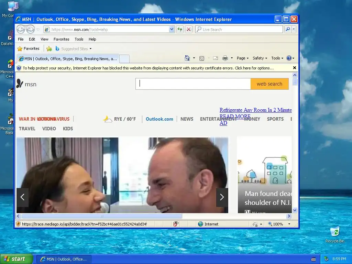The image size is (352, 264).
Task: Open the File menu
Action: point(21,39)
